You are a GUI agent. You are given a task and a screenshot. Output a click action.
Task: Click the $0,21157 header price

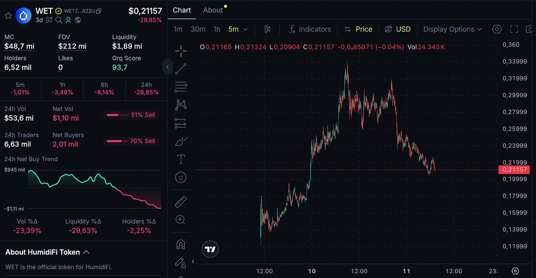pyautogui.click(x=145, y=11)
